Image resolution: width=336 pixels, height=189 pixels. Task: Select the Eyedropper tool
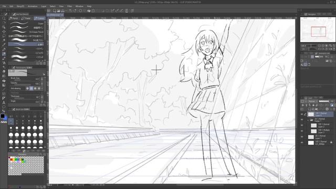coord(4,45)
